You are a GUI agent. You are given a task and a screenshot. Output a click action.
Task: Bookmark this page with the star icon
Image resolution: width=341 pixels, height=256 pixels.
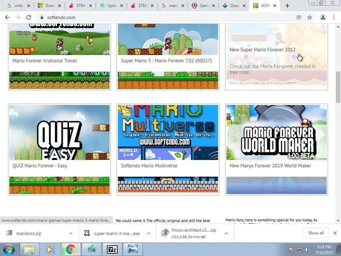tap(310, 17)
